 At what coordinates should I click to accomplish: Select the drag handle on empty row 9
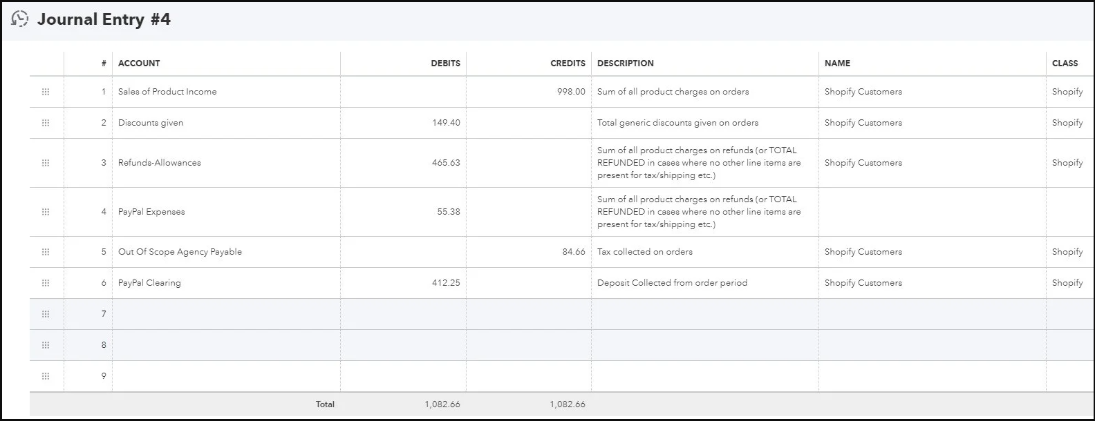pyautogui.click(x=46, y=376)
